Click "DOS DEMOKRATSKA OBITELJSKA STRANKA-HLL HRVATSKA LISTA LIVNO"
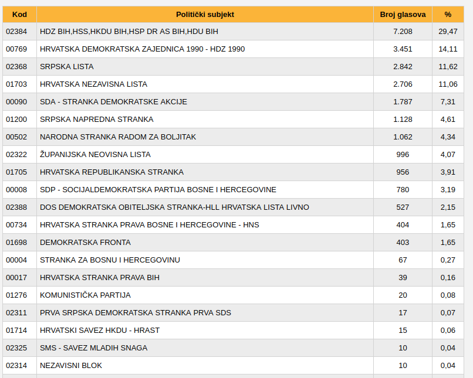473x378 pixels. [x=174, y=207]
